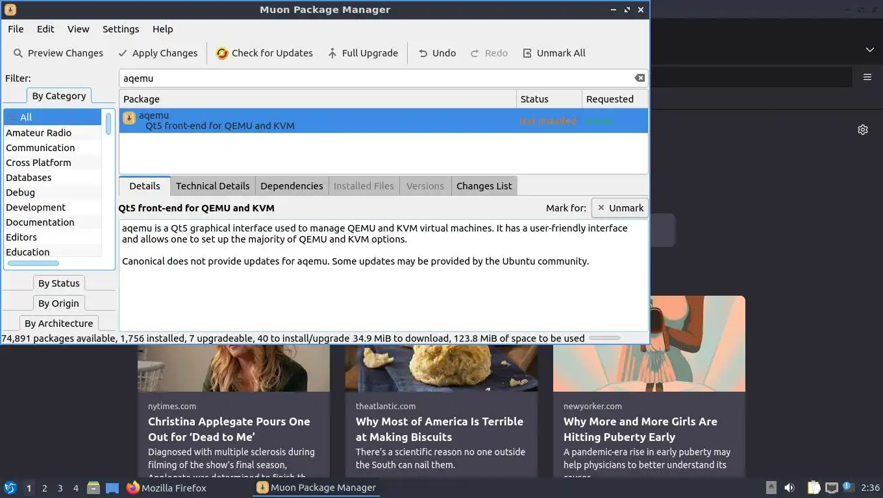883x498 pixels.
Task: Open the Edit menu
Action: click(x=45, y=29)
